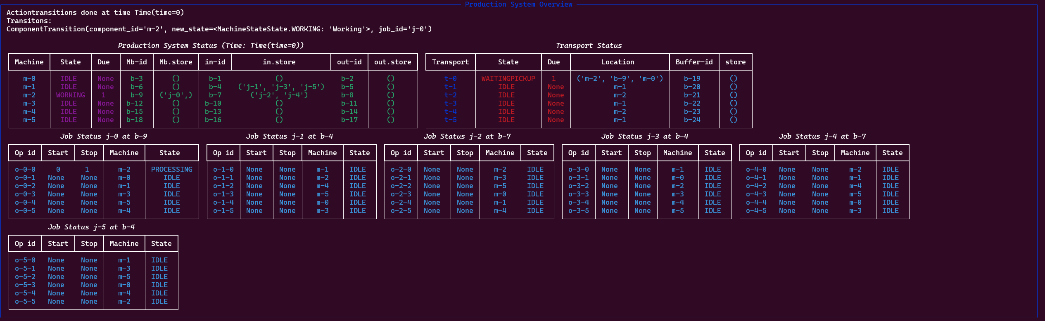Screen dimensions: 1045x321
Task: Select out-id cell b-17
Action: point(349,120)
